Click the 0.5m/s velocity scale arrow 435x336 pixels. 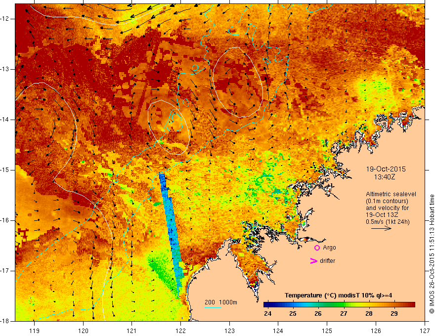381,228
